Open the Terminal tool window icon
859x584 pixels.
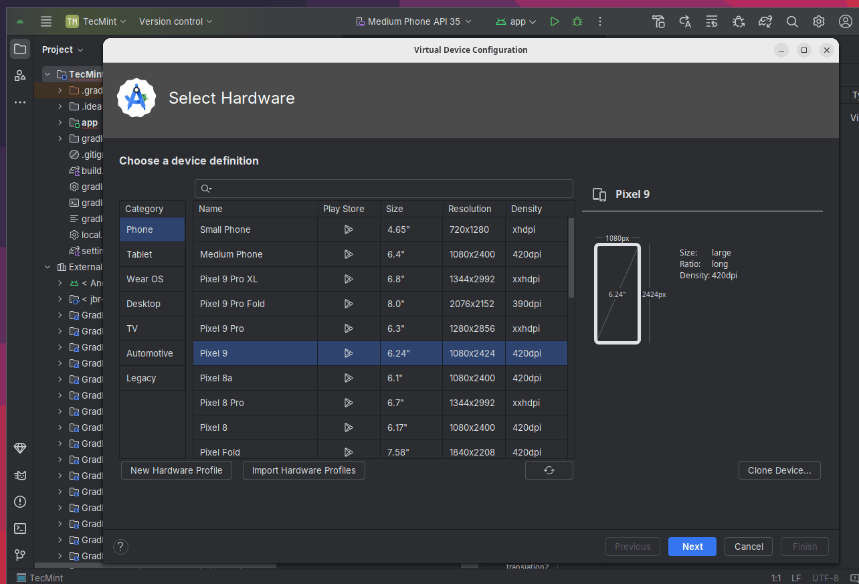20,528
